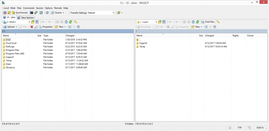The height and width of the screenshot is (131, 269).
Task: Click the Synchronize button
Action: click(20, 13)
